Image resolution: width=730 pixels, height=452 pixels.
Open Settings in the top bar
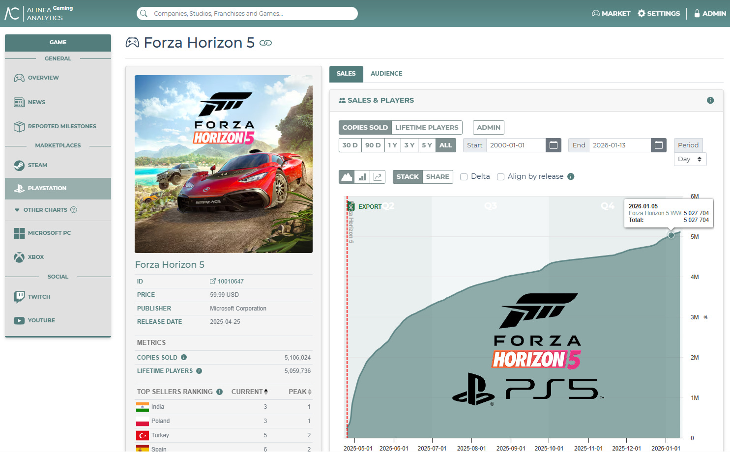[x=659, y=13]
